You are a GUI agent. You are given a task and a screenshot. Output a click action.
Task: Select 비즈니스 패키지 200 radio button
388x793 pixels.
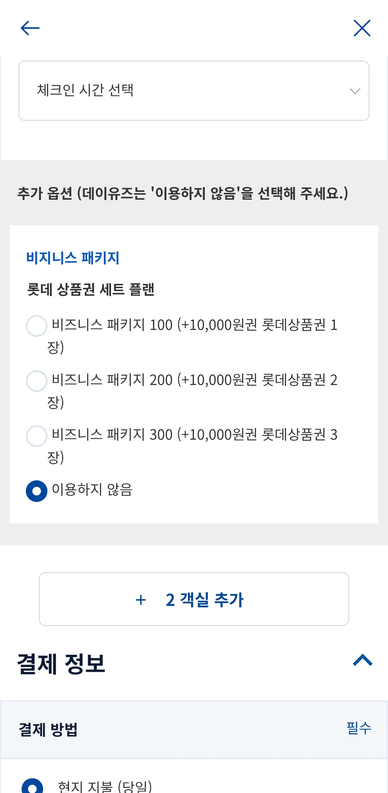(37, 381)
